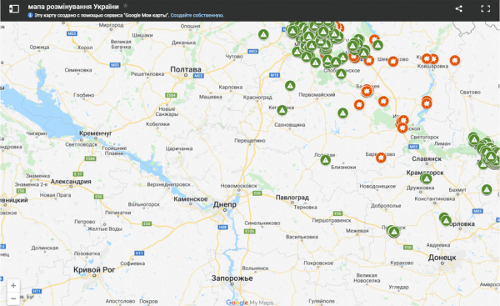
Task: Click the Павлоград city label
Action: click(292, 198)
